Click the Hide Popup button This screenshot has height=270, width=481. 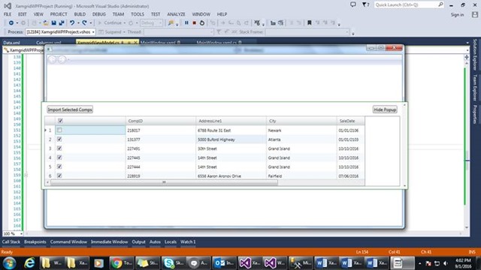click(x=385, y=109)
